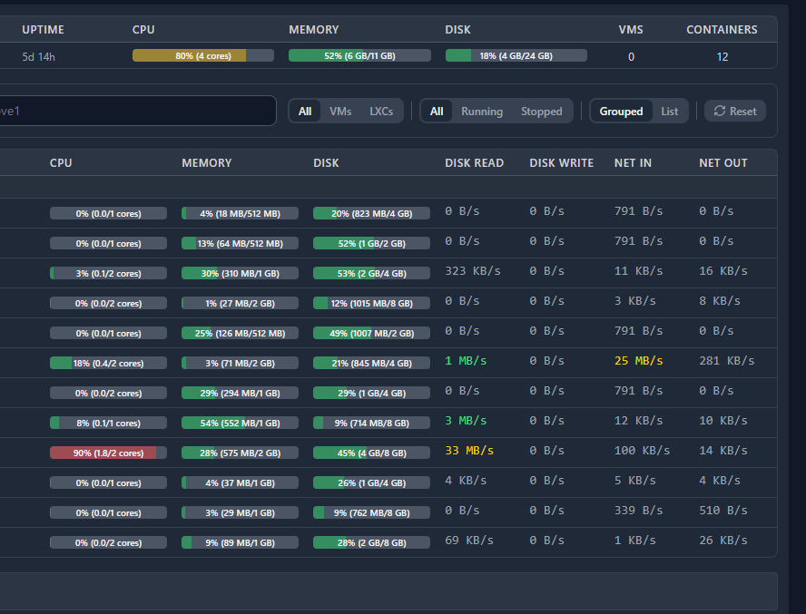Sort the guest table by DISK READ

(474, 163)
